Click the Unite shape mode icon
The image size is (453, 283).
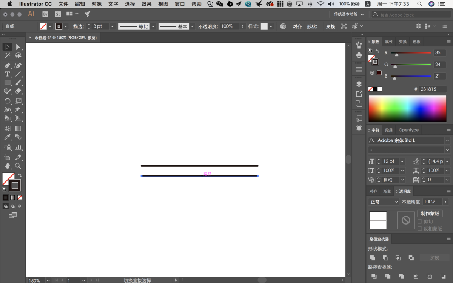point(373,258)
